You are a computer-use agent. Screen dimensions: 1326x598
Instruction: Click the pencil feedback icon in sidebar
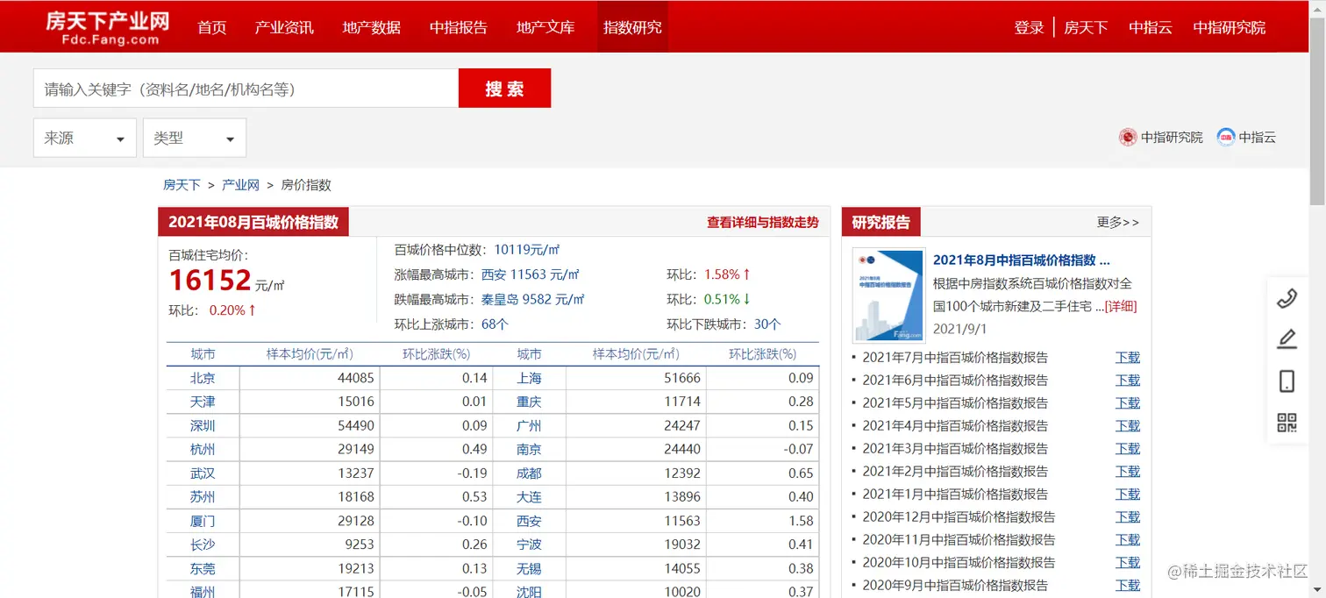[x=1287, y=339]
